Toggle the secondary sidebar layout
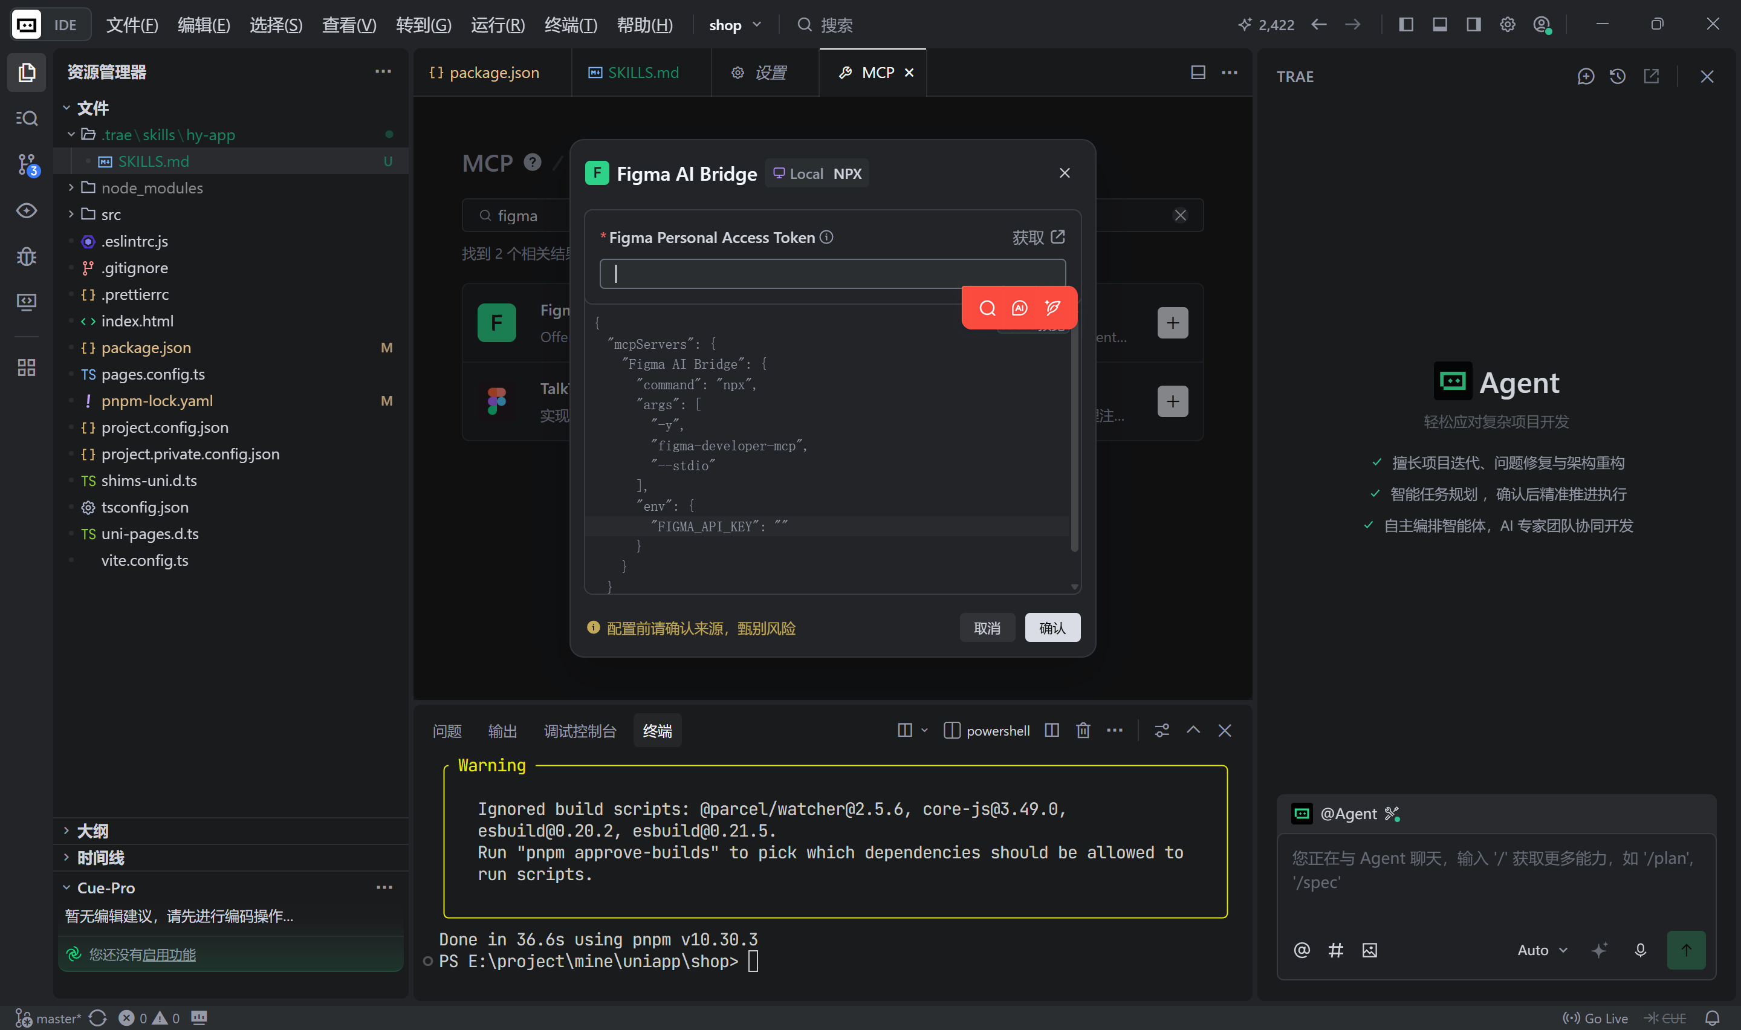This screenshot has width=1741, height=1030. [x=1474, y=25]
